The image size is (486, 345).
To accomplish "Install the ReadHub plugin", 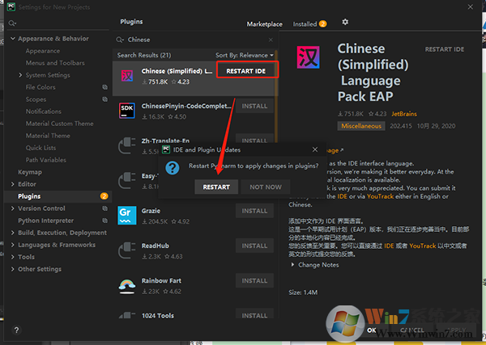I will point(254,246).
